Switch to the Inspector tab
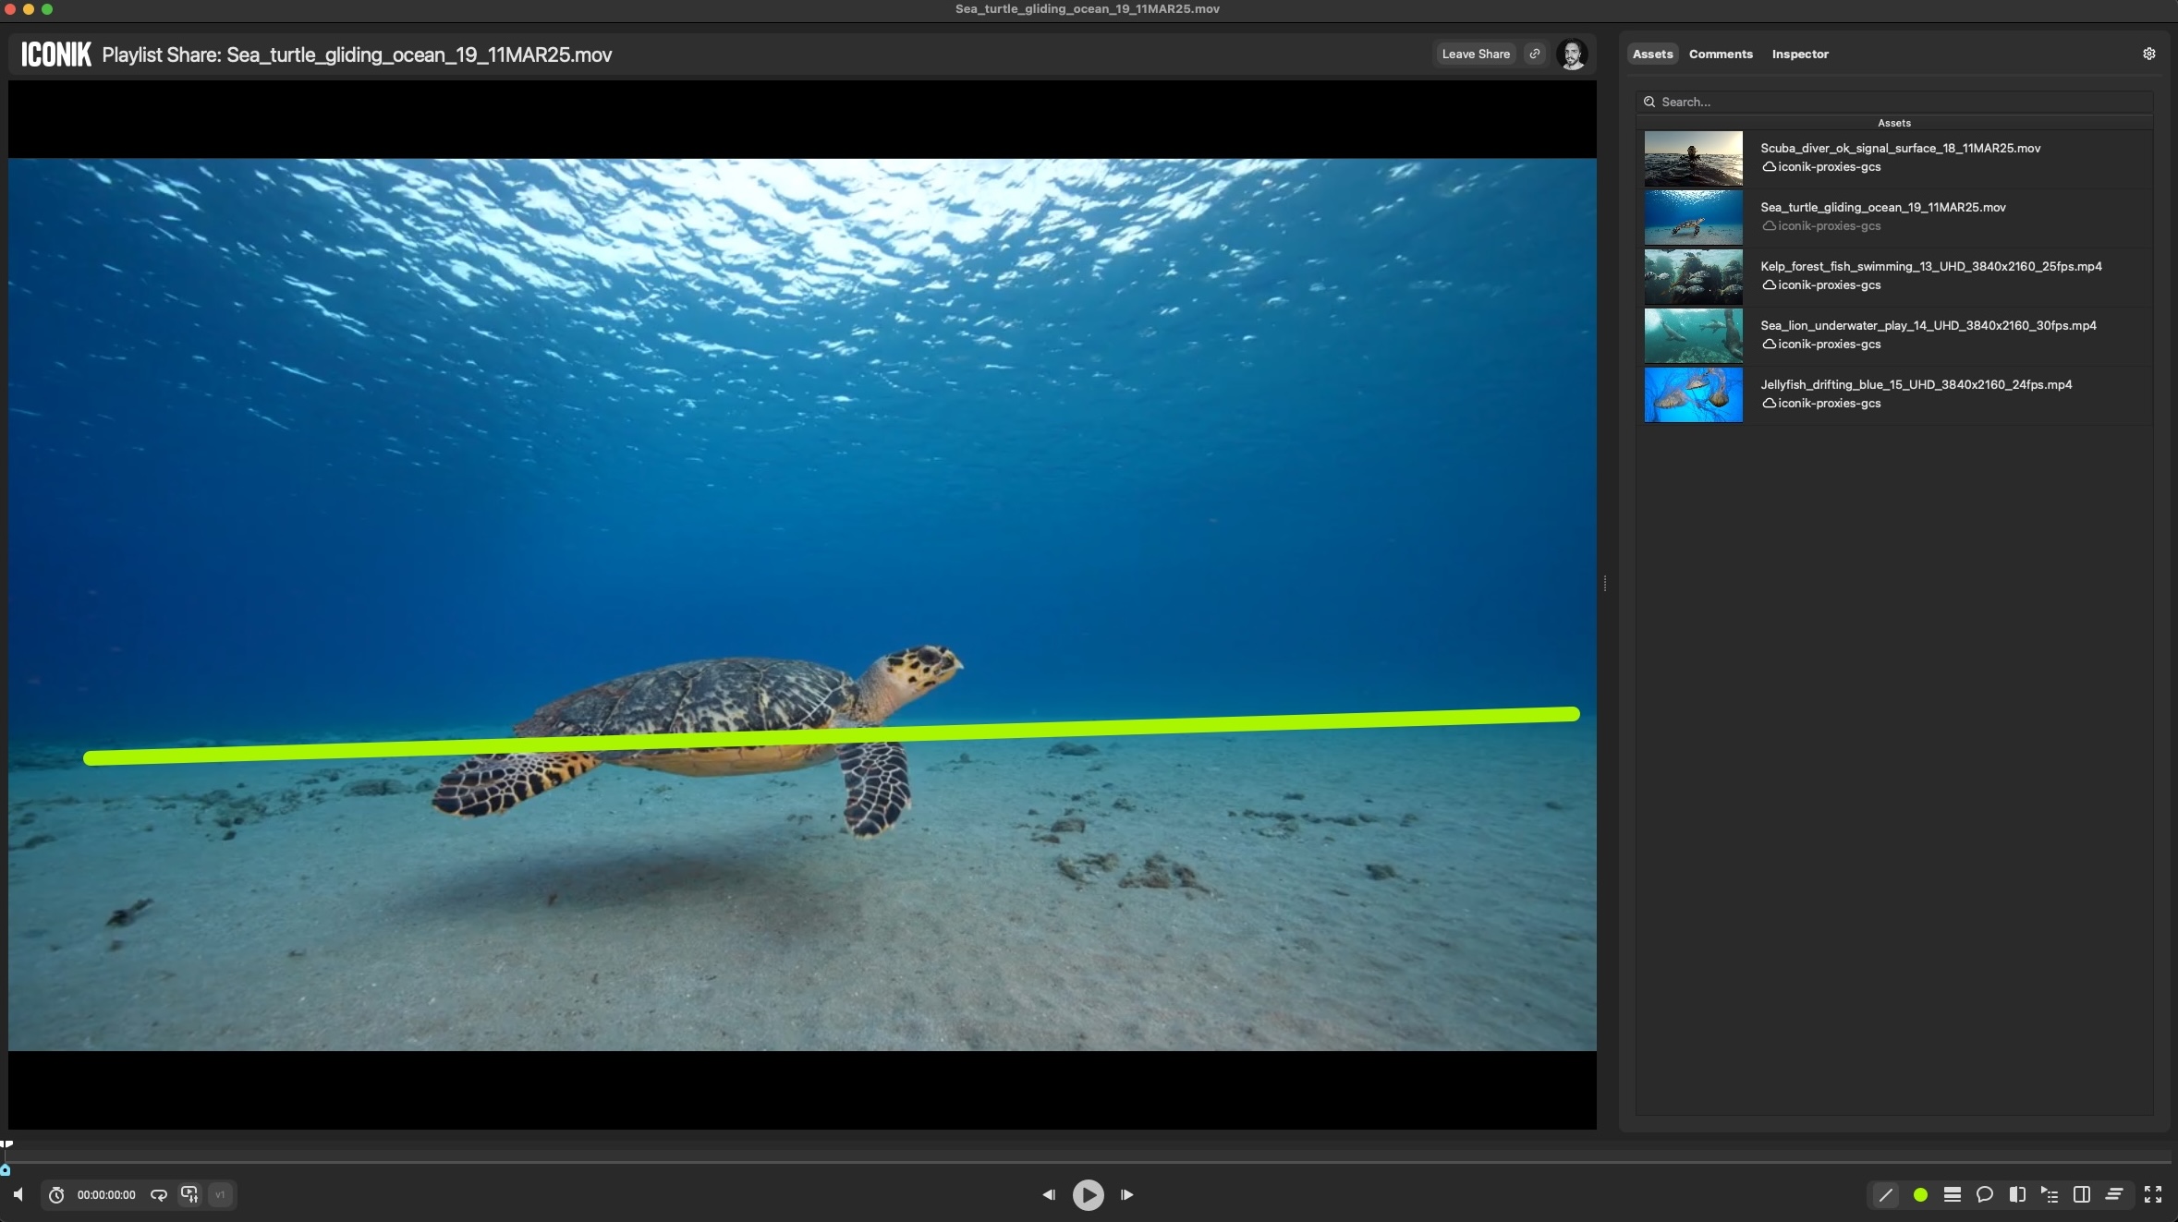This screenshot has height=1222, width=2178. coord(1799,54)
